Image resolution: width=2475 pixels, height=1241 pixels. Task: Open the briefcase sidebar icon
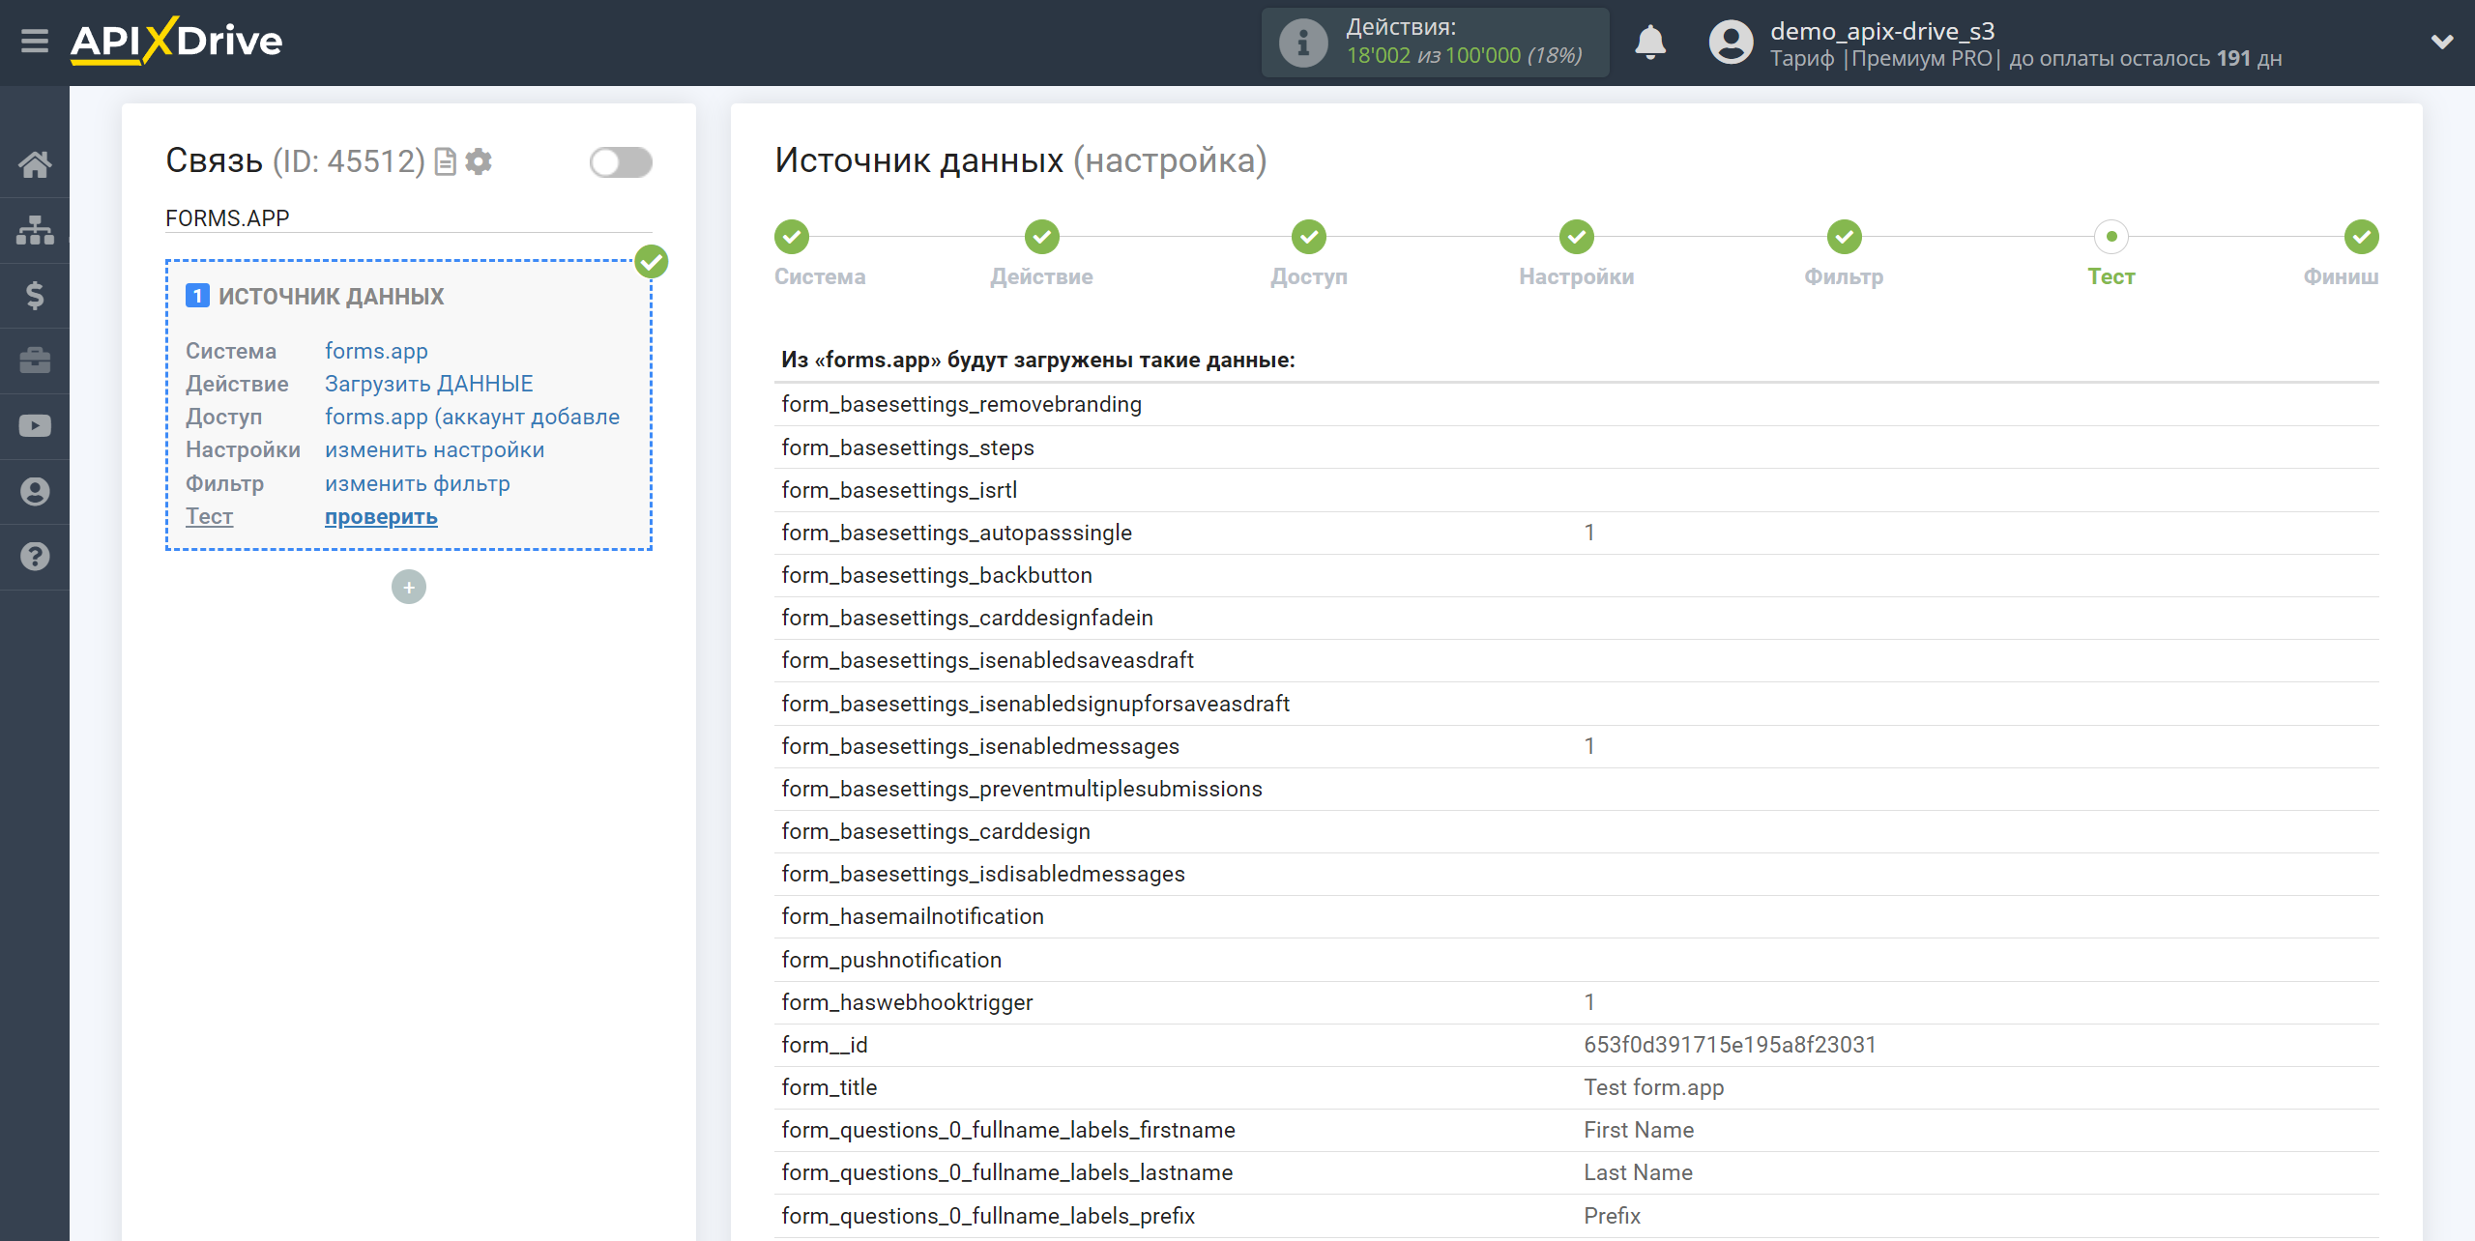(35, 361)
